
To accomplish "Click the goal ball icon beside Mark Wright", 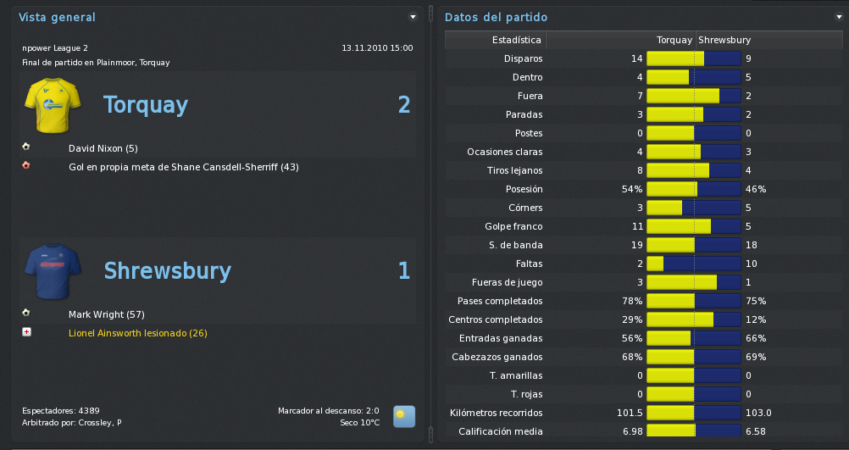I will coord(26,313).
